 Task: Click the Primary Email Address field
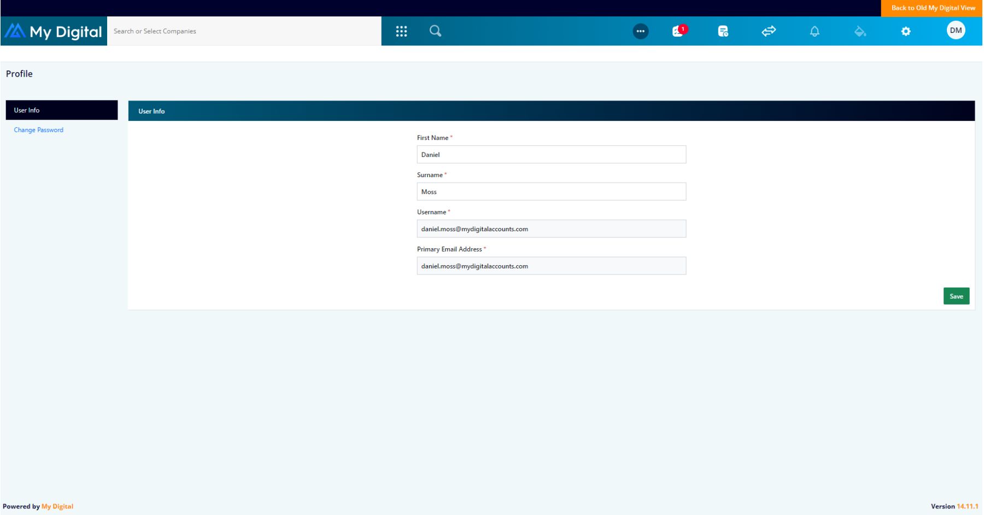point(551,266)
